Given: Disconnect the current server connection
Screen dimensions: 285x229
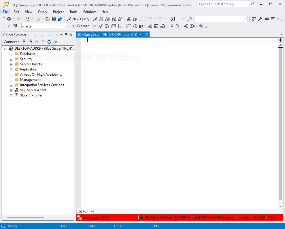Looking at the screenshot, I should (x=31, y=42).
